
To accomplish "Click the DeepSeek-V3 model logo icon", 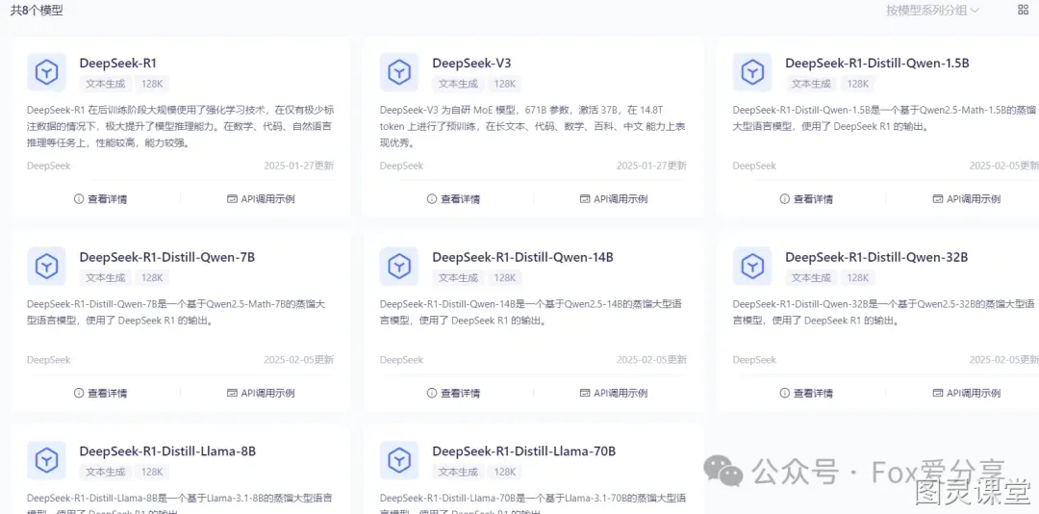I will click(x=399, y=71).
